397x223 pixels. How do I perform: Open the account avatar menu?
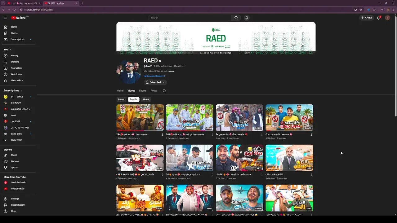387,18
